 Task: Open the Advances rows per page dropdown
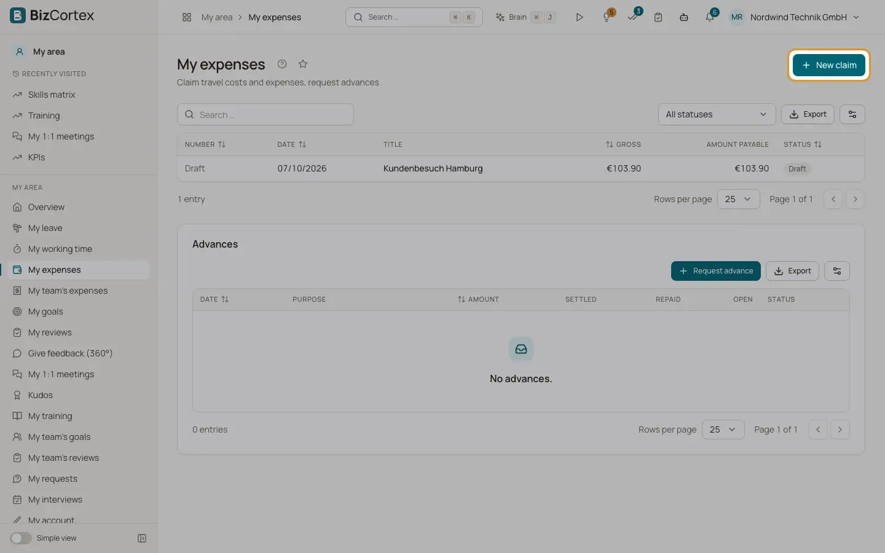tap(723, 429)
